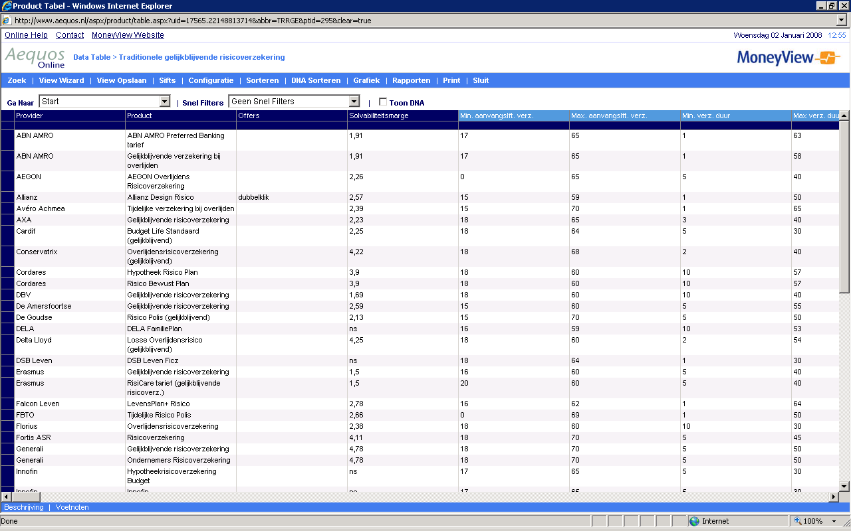Screen dimensions: 851x531
Task: Click the Min. aanvangslft. verz. column header
Action: click(x=513, y=115)
